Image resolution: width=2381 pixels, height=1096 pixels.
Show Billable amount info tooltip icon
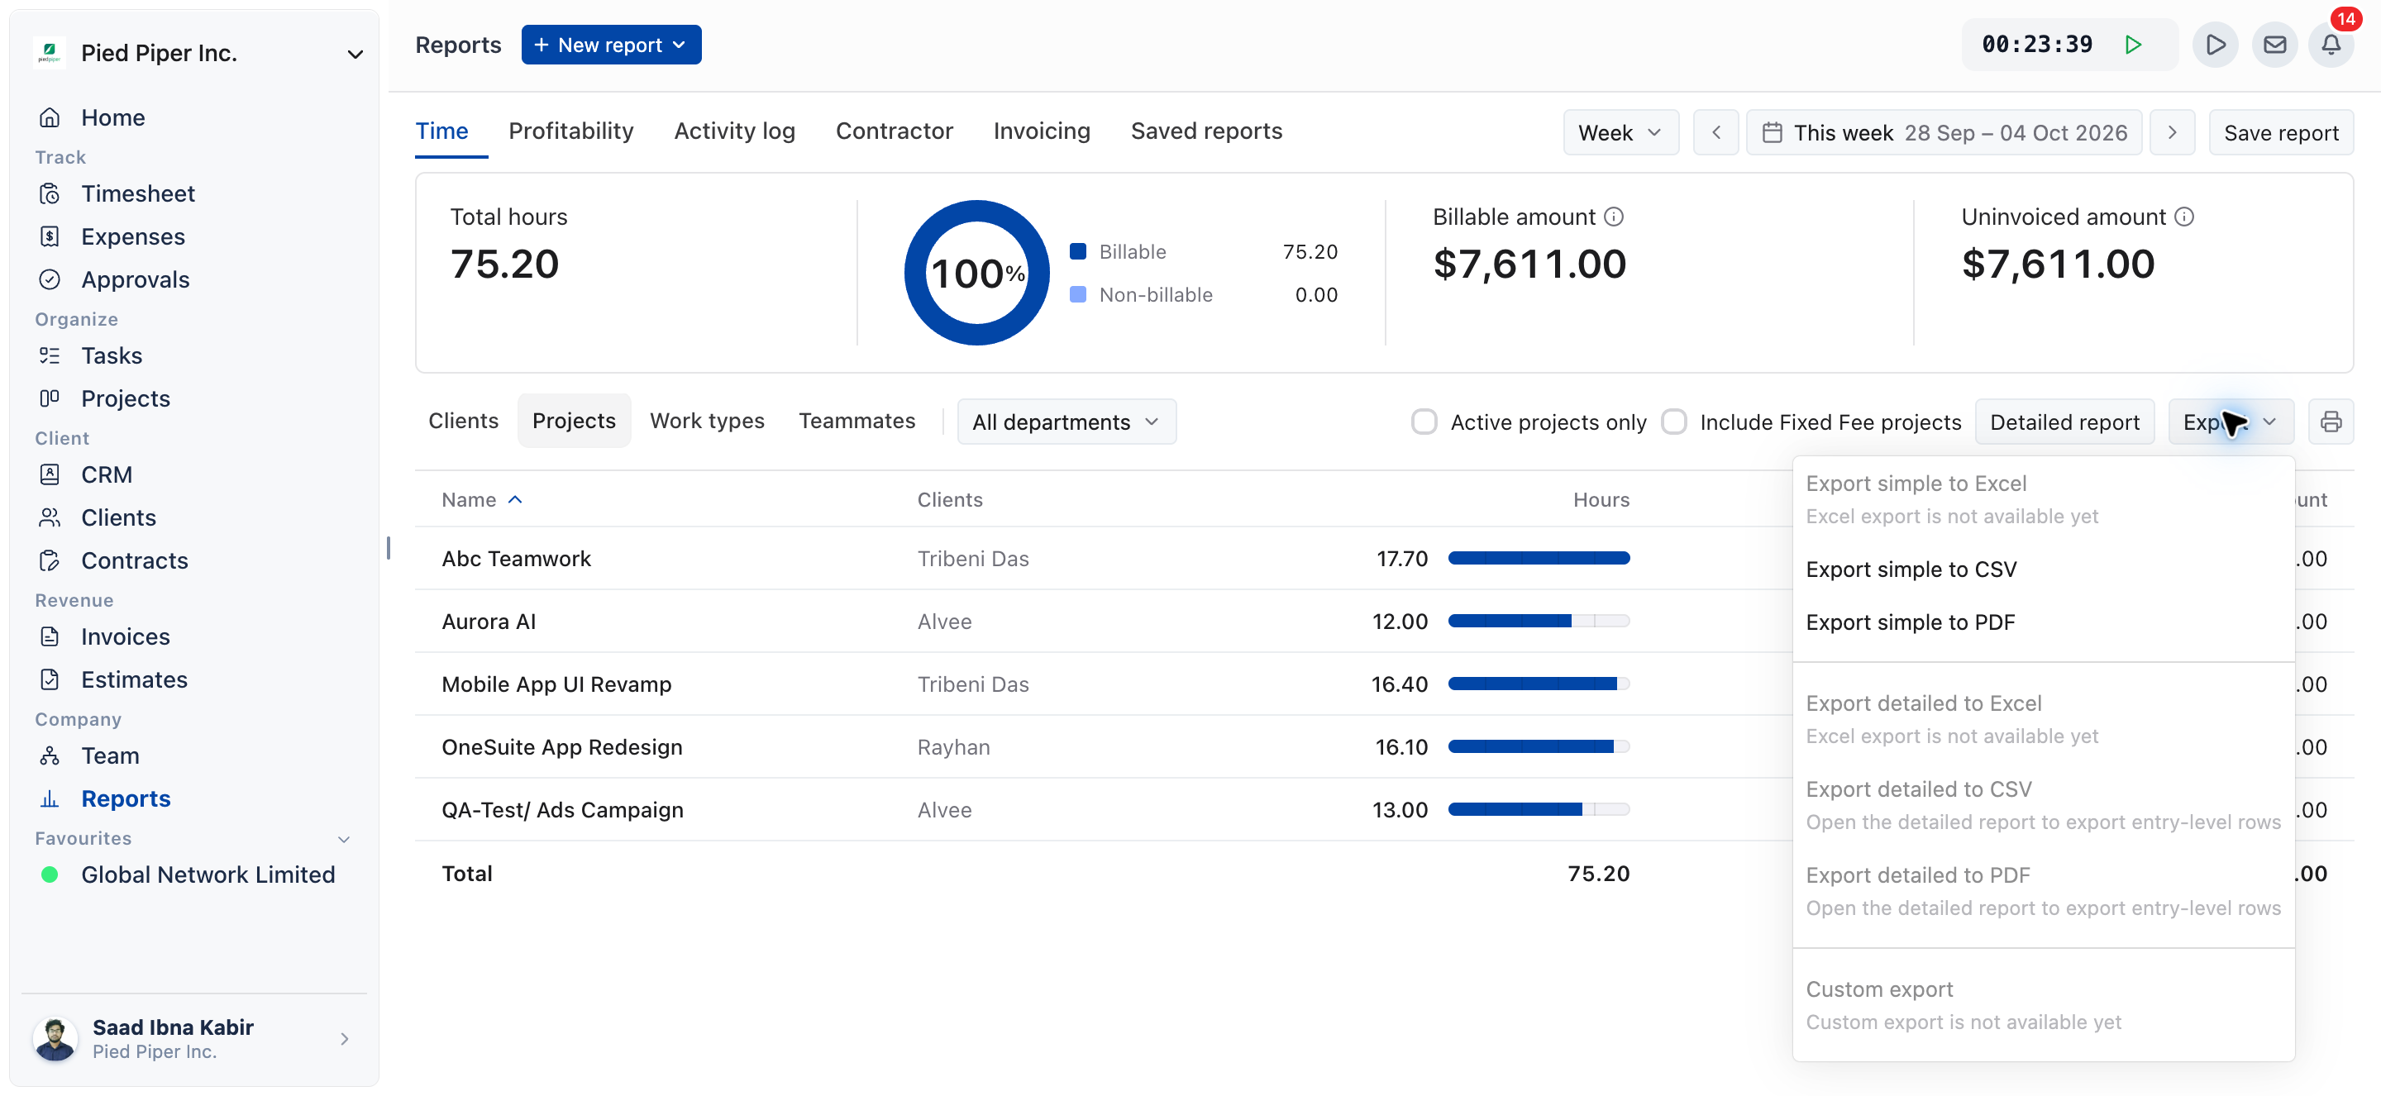tap(1614, 217)
